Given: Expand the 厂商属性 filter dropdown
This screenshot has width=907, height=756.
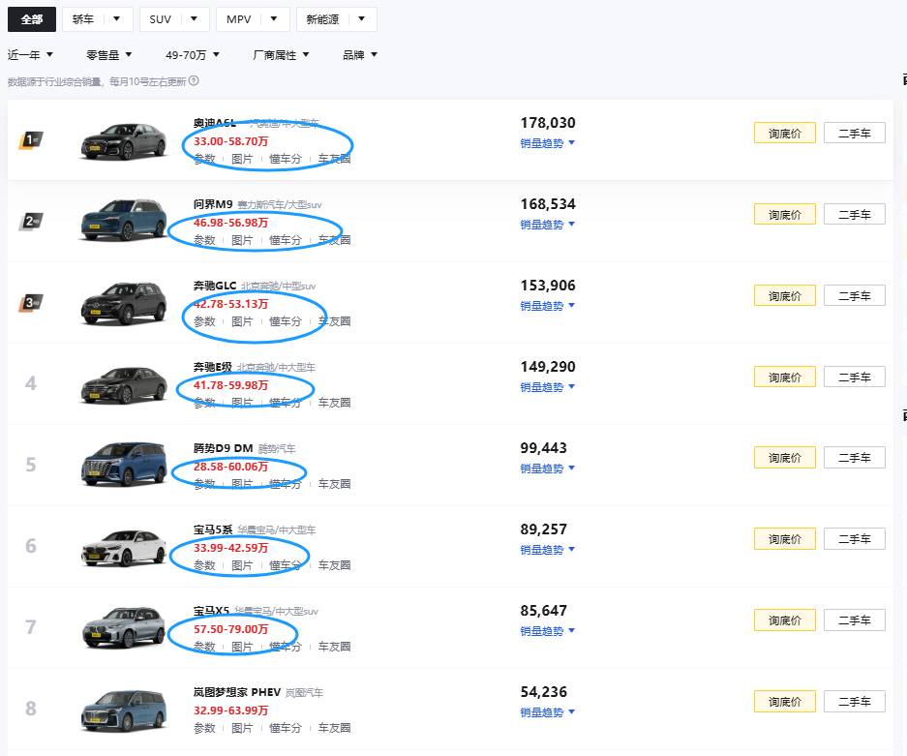Looking at the screenshot, I should point(281,55).
